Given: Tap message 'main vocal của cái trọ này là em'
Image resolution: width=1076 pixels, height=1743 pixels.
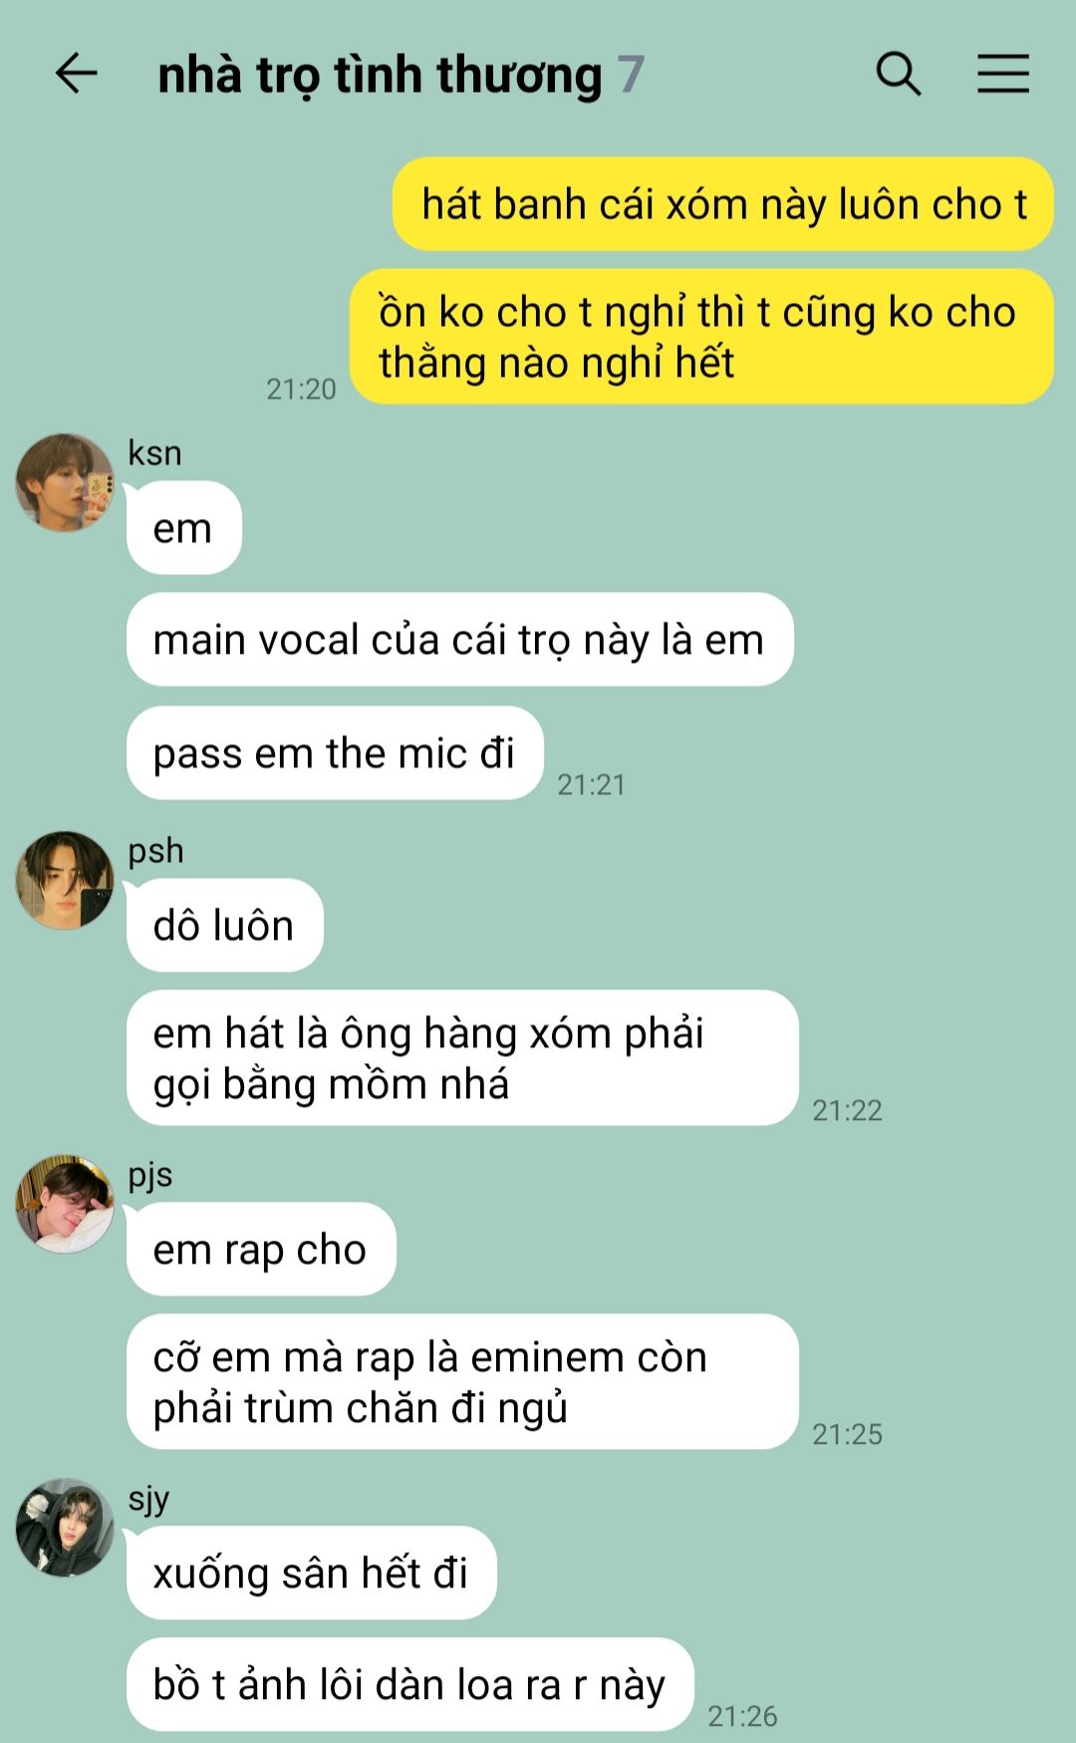Looking at the screenshot, I should point(459,640).
